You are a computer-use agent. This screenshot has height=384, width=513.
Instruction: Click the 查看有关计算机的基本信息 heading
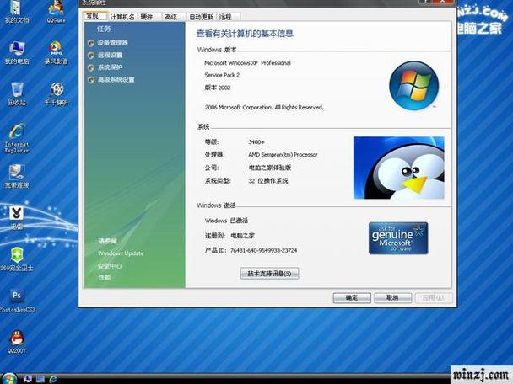pos(245,34)
